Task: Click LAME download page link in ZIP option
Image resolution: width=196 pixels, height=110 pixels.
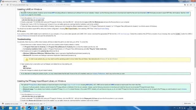Action: (123, 34)
